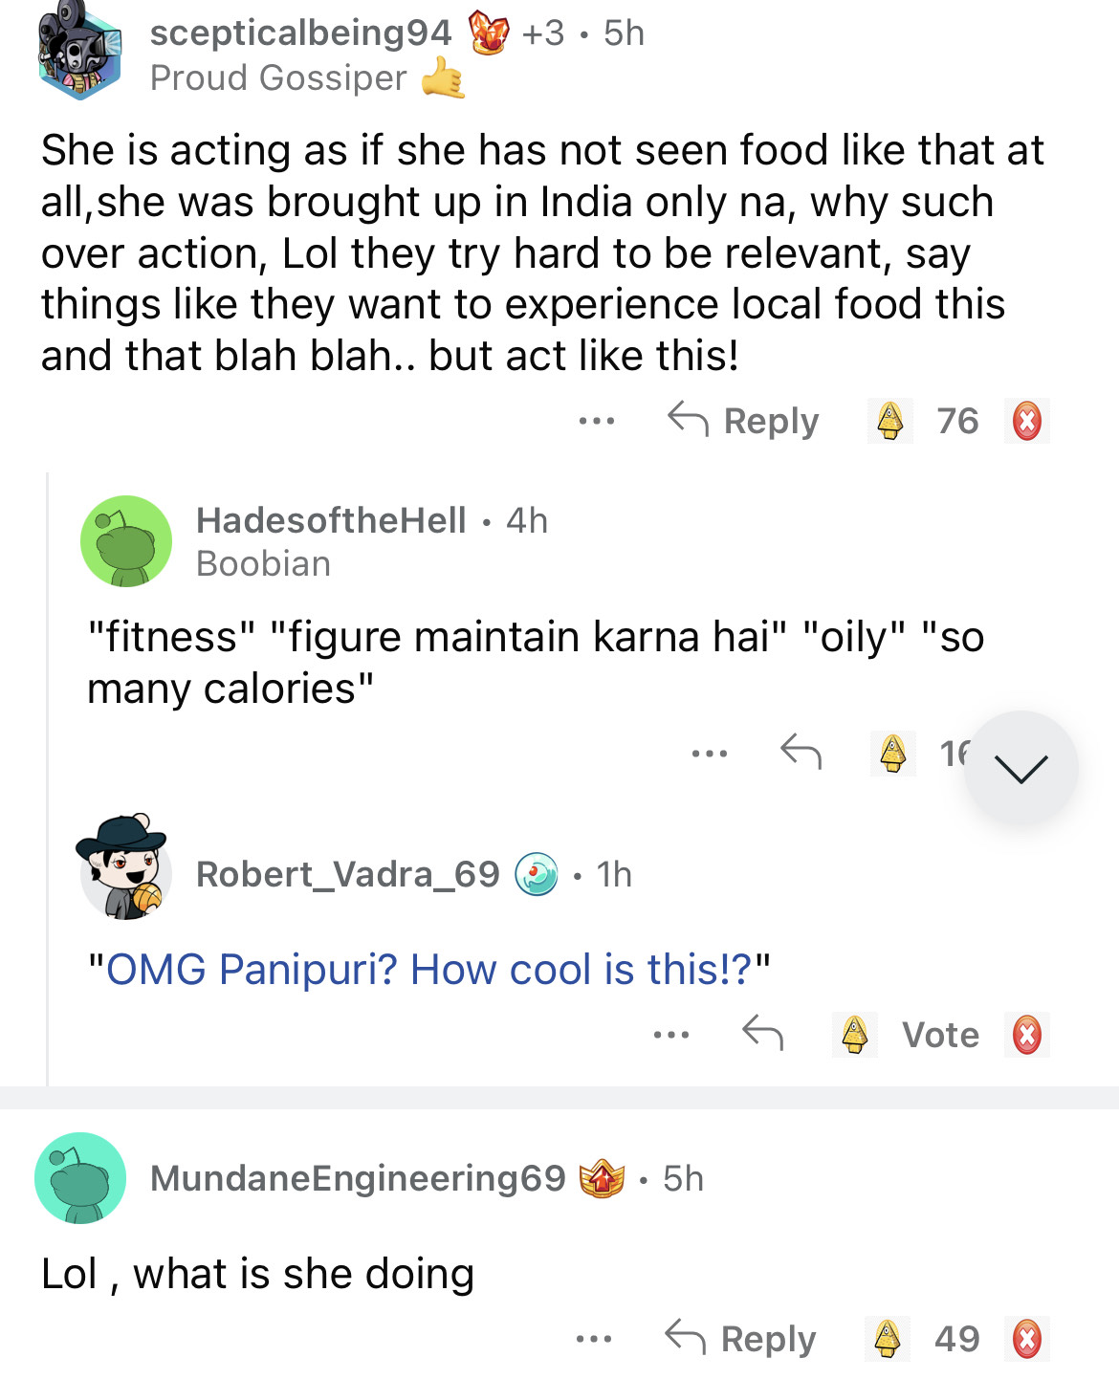Screen dimensions: 1119x1379
Task: Downvote scepticalbeing94's comment
Action: 1027,421
